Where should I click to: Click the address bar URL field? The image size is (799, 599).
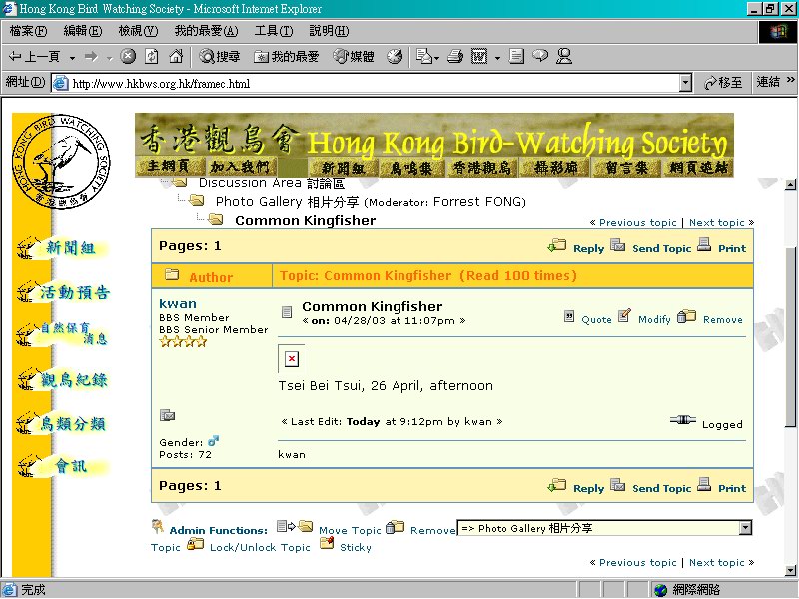pos(366,83)
